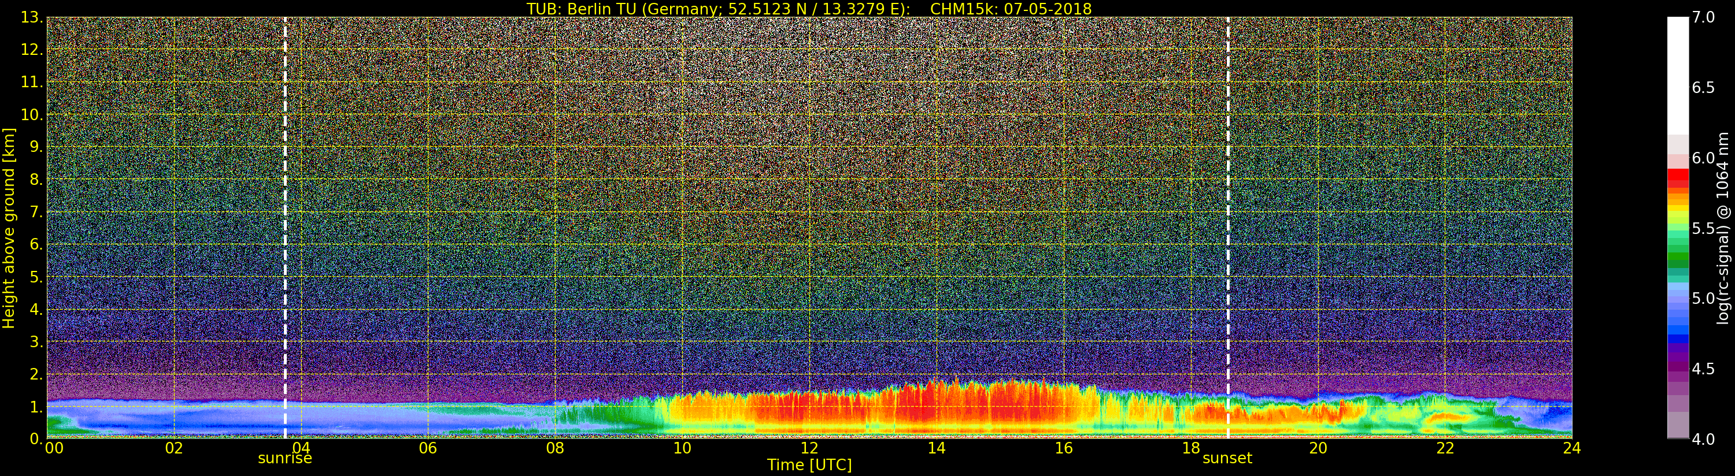The height and width of the screenshot is (476, 1735).
Task: Select height-axis tick label '2.'
Action: (x=37, y=374)
